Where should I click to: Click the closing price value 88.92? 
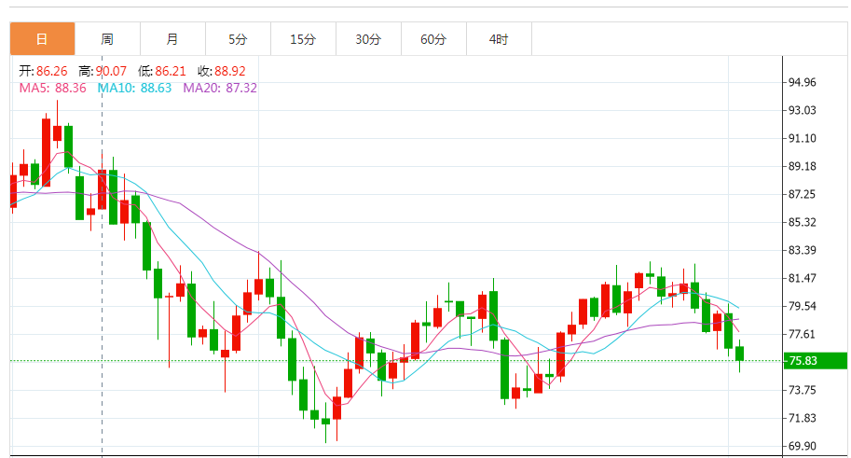(x=229, y=71)
